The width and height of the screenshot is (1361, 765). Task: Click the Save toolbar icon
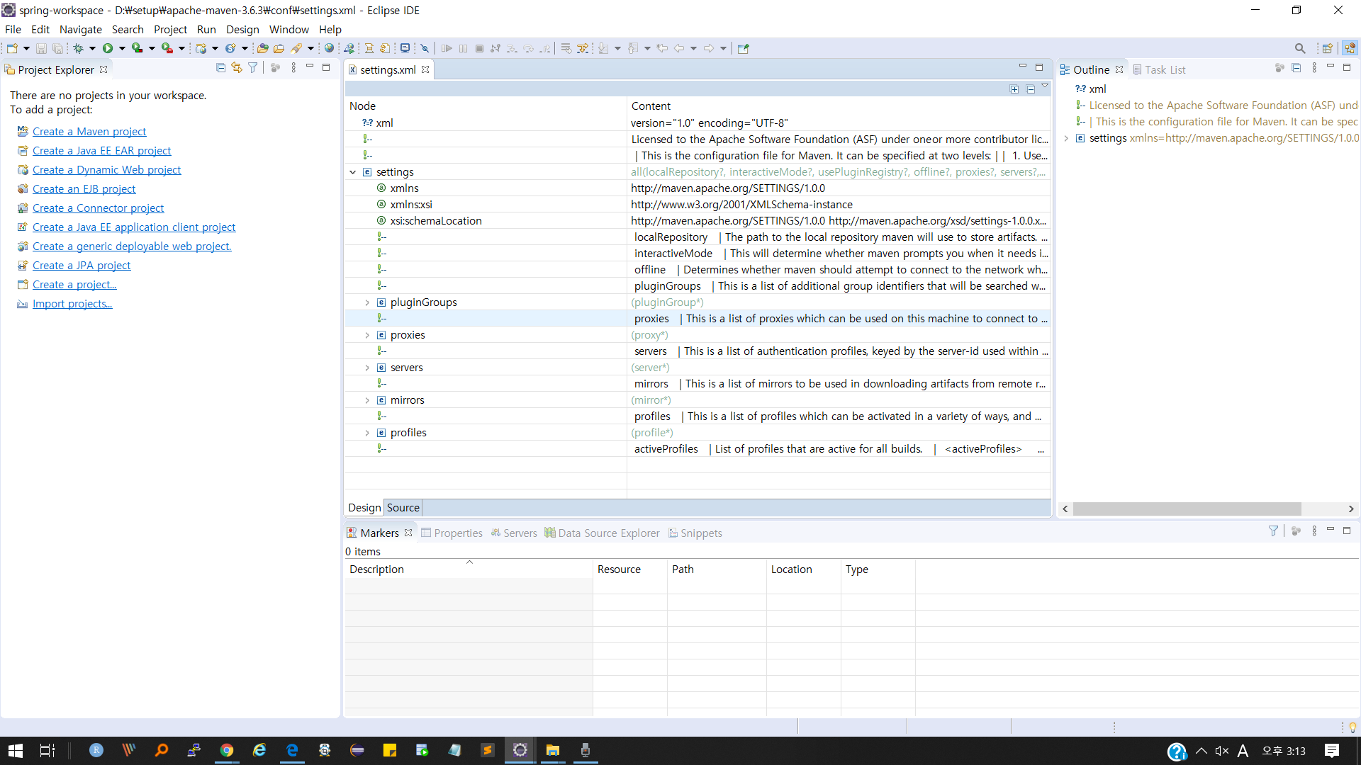41,48
